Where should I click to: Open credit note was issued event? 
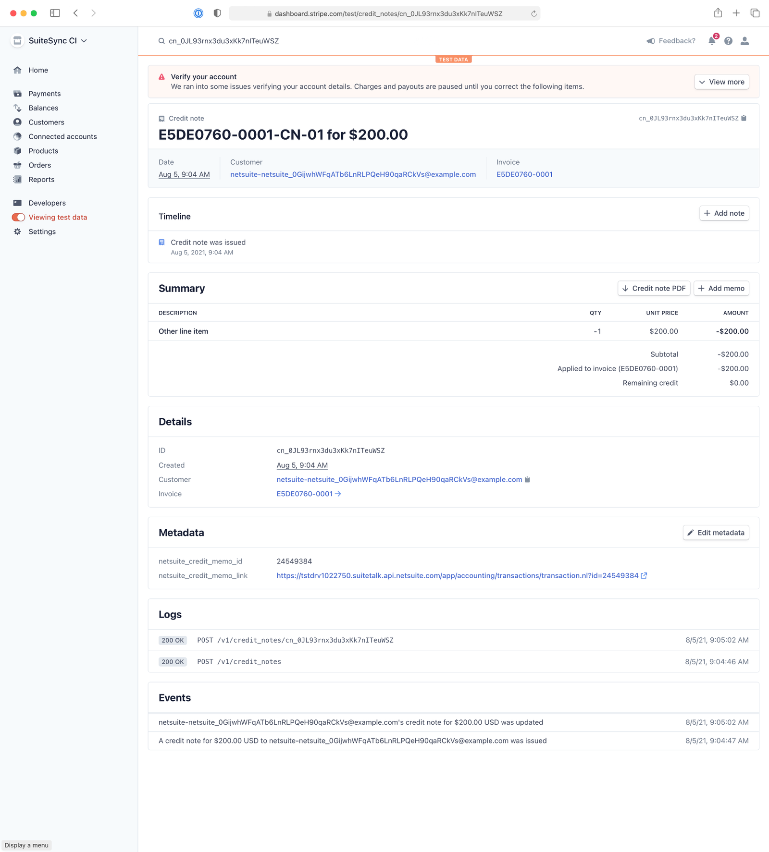click(x=453, y=741)
